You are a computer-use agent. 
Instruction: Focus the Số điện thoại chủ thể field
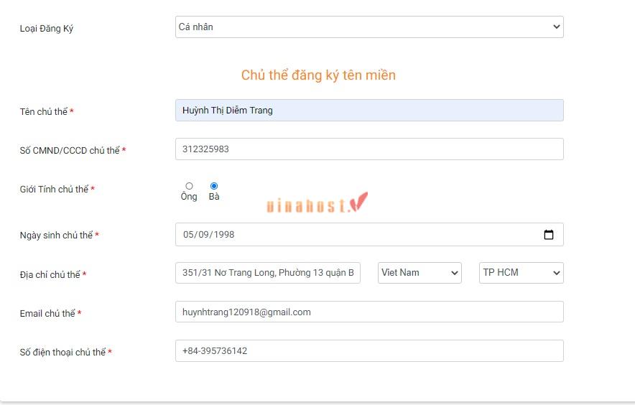tap(369, 350)
